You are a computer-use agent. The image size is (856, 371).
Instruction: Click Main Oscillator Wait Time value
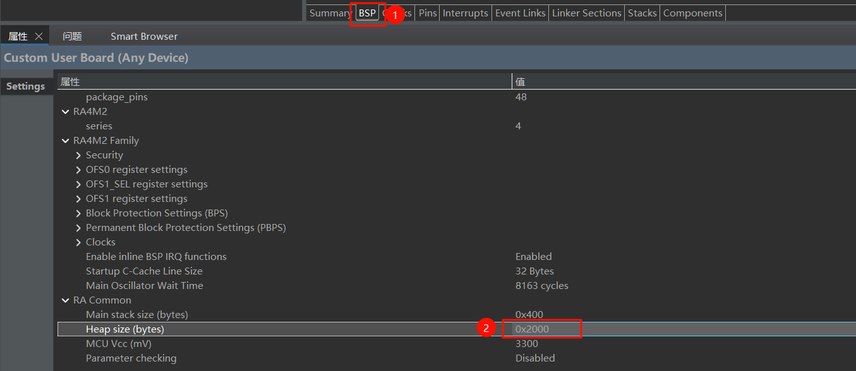[542, 286]
